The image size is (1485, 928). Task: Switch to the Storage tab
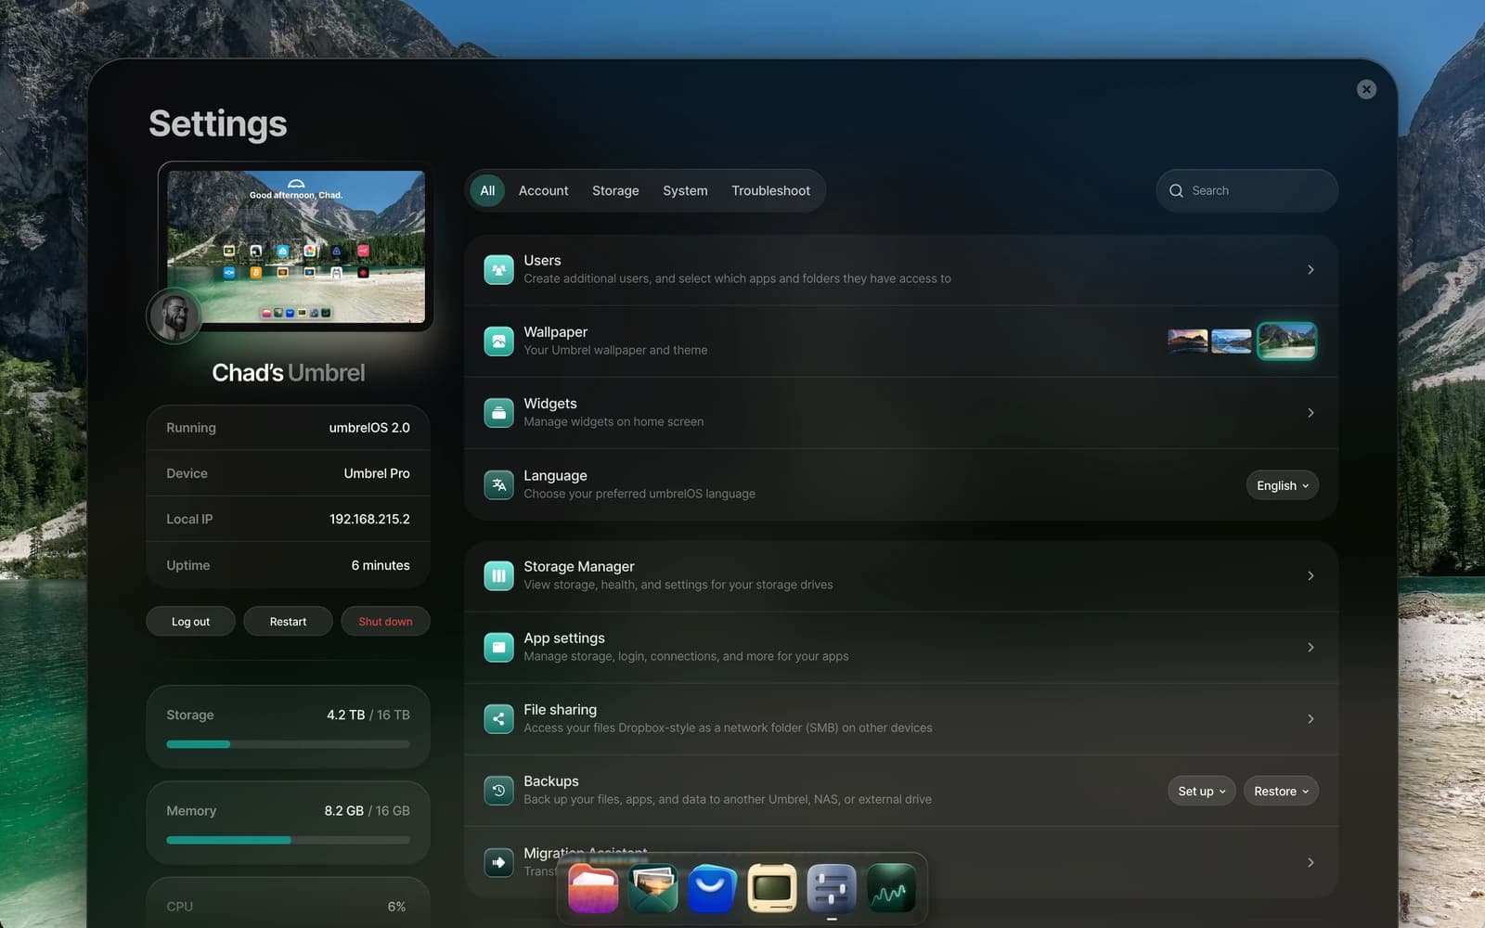(x=615, y=190)
